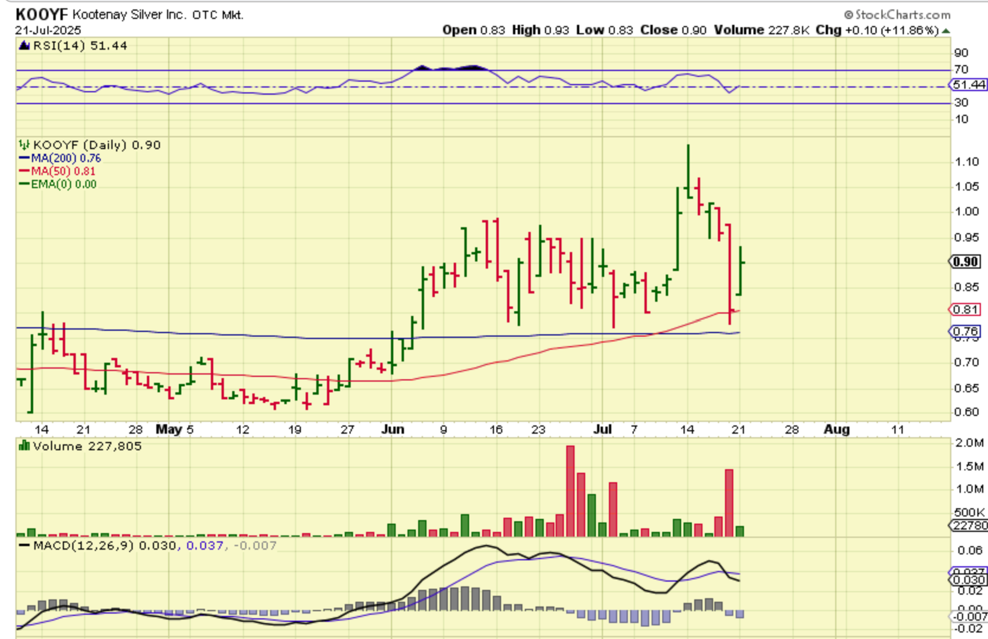This screenshot has width=988, height=639.
Task: Click the boxed 0.90 price tag on right axis
Action: [965, 262]
